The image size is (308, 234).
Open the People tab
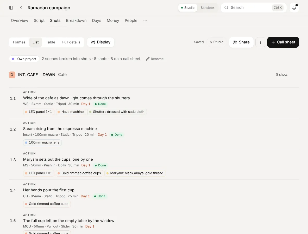pos(131,21)
